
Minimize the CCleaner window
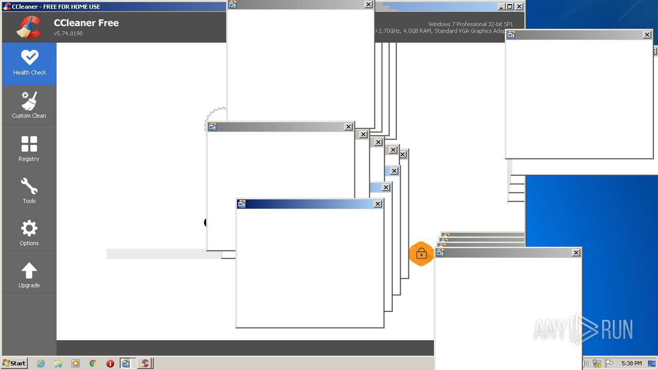tap(501, 7)
